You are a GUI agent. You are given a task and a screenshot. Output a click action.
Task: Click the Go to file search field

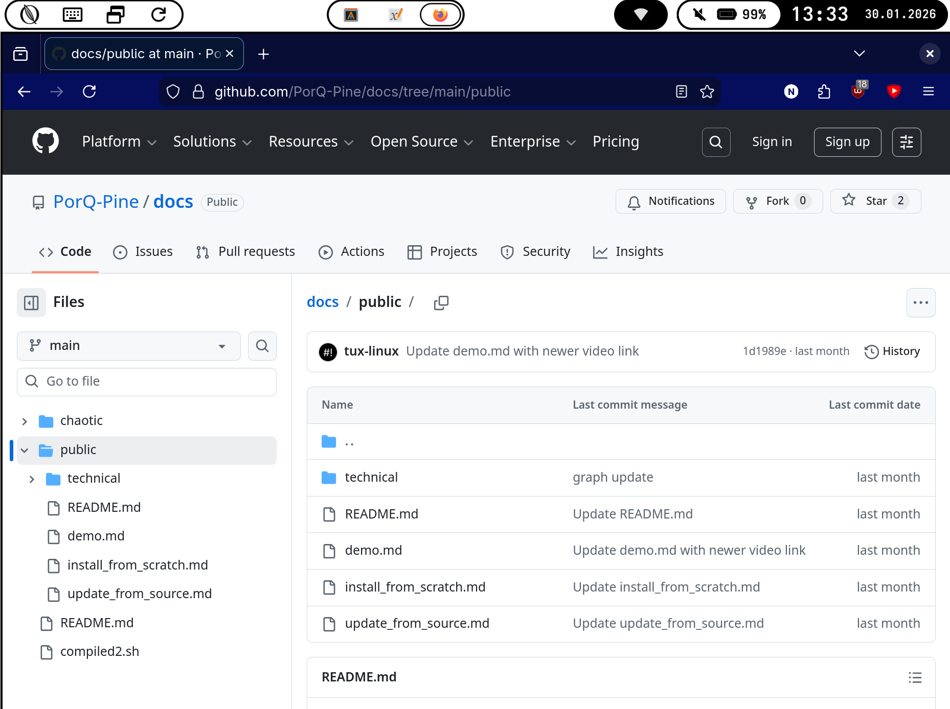point(147,382)
